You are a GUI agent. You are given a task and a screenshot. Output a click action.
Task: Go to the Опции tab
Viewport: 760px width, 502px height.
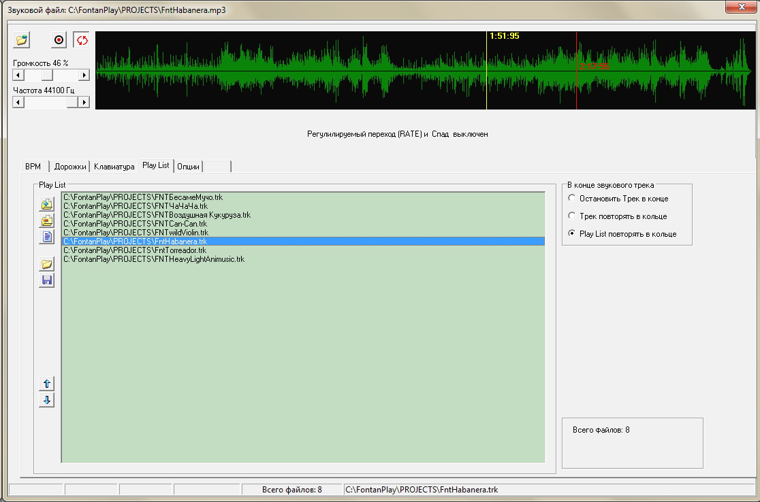188,167
